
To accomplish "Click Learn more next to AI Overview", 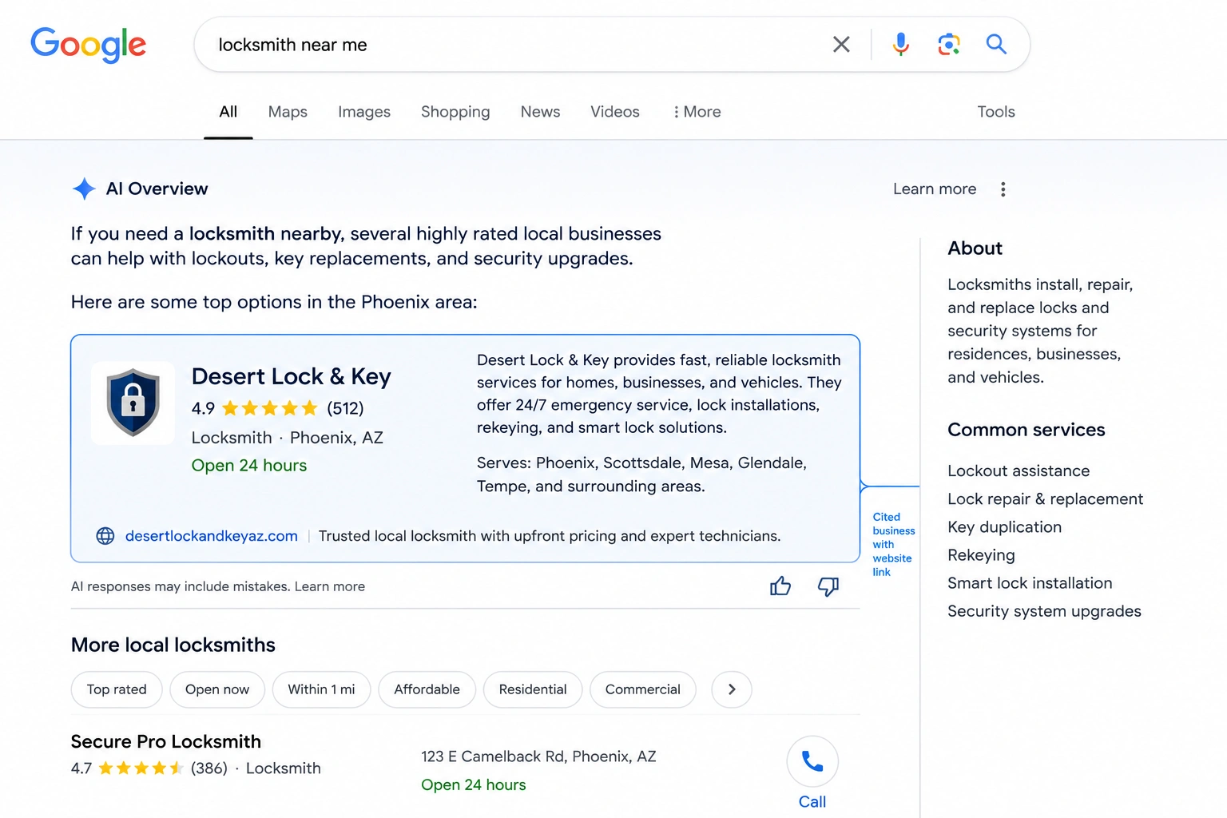I will 935,189.
